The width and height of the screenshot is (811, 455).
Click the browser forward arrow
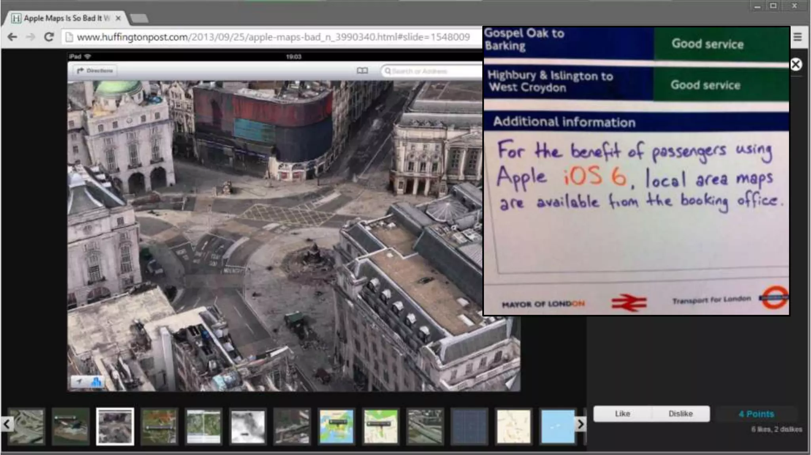(30, 37)
